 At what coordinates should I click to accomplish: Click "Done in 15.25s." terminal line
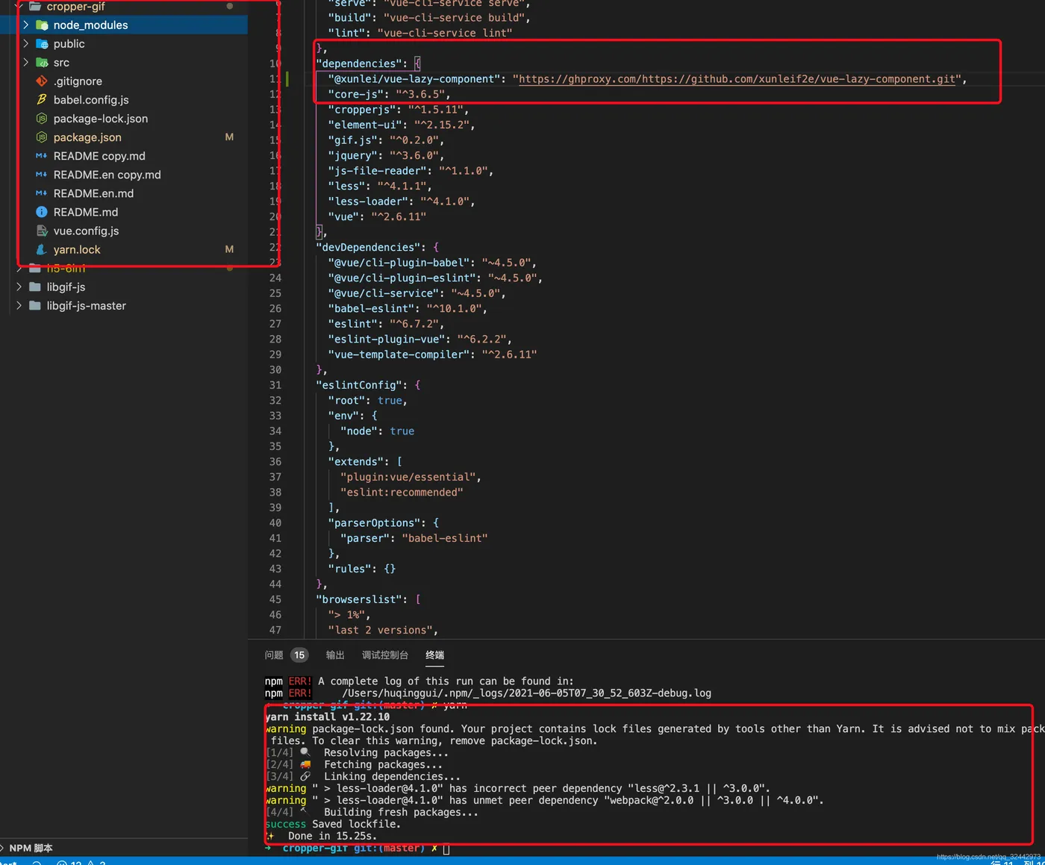pyautogui.click(x=332, y=837)
